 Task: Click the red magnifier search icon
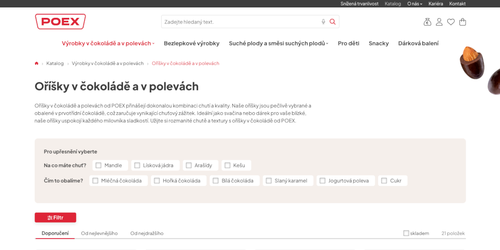[333, 22]
